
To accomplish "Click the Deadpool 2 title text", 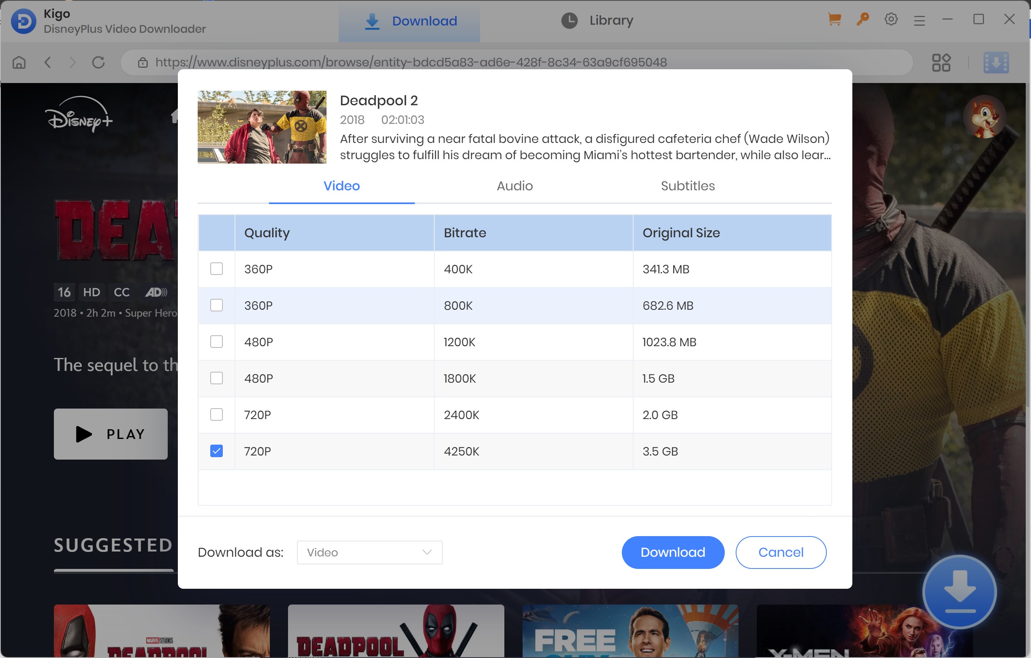I will pyautogui.click(x=378, y=100).
